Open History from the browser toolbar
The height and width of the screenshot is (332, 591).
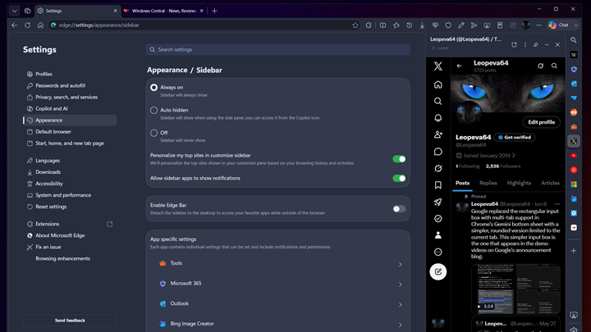pos(409,25)
